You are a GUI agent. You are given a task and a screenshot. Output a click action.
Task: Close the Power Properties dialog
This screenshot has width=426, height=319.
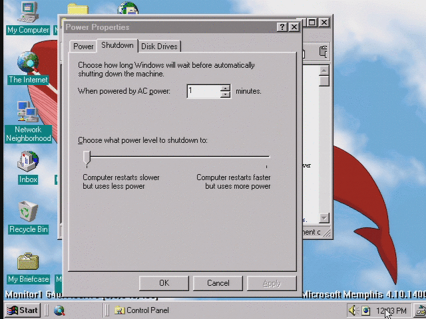click(294, 27)
